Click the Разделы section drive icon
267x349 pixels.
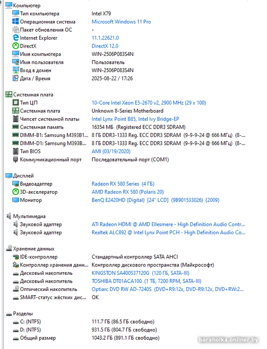(9, 314)
